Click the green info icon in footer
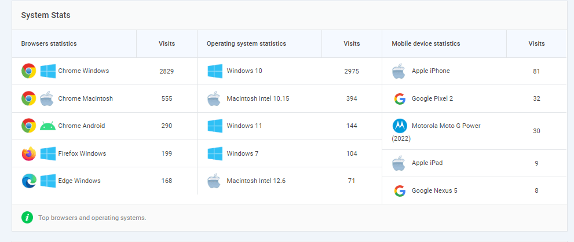Viewport: 574px width, 242px height. pyautogui.click(x=27, y=218)
